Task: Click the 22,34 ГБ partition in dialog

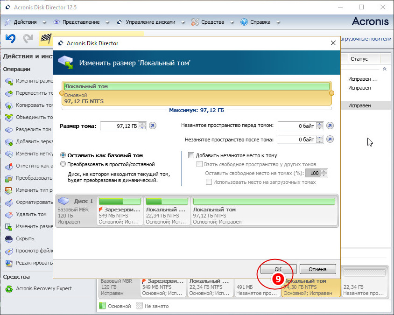Action: click(x=167, y=211)
